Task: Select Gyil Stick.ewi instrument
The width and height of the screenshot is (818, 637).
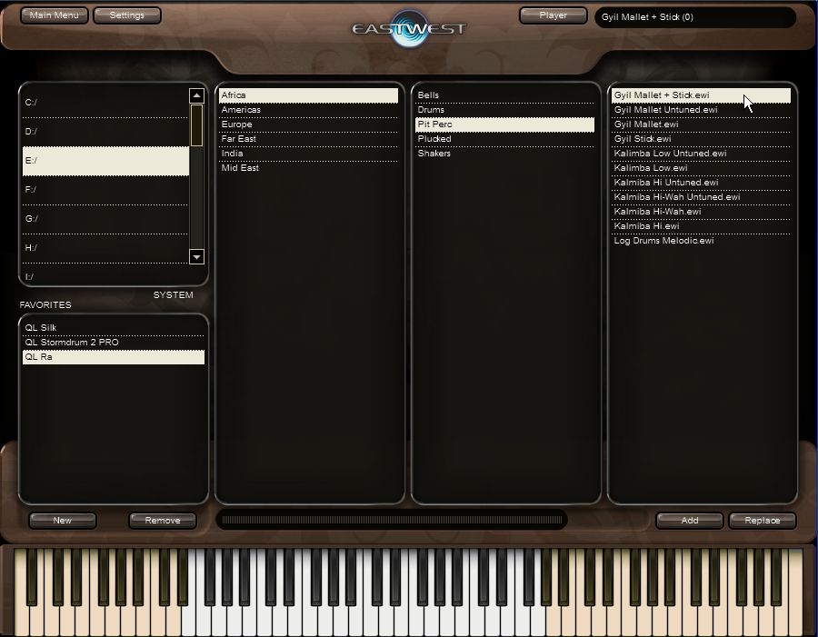Action: tap(701, 139)
